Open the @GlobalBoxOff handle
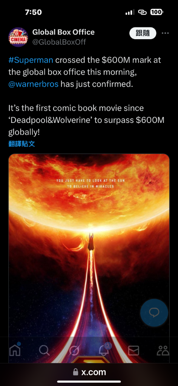This screenshot has height=386, width=178. [59, 42]
